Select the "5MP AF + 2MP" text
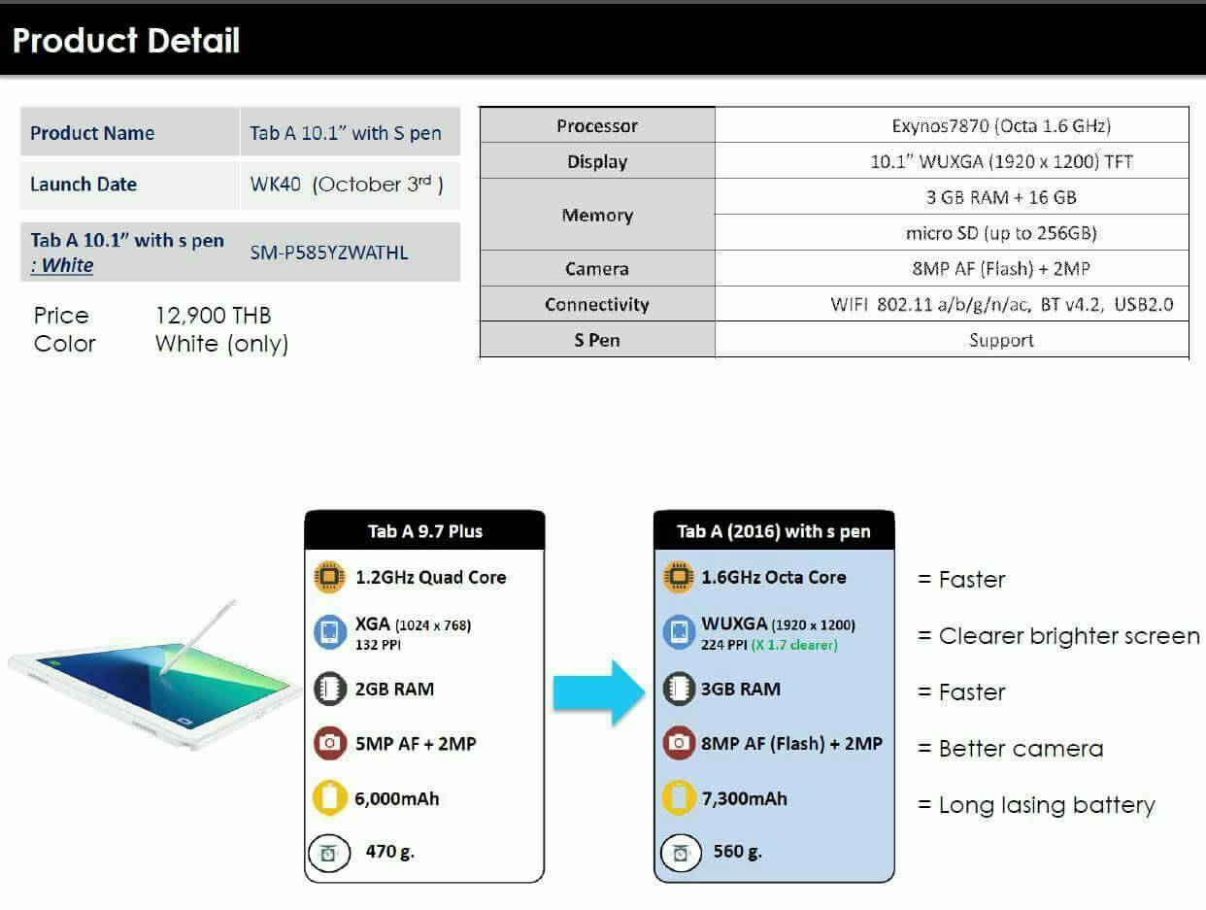 (x=416, y=744)
